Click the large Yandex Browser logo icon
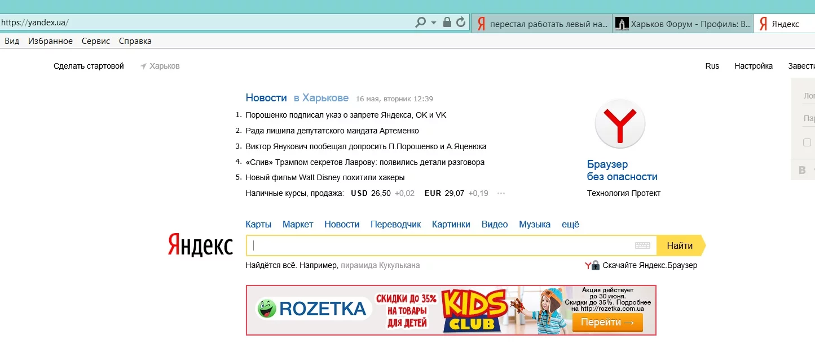 pyautogui.click(x=620, y=124)
